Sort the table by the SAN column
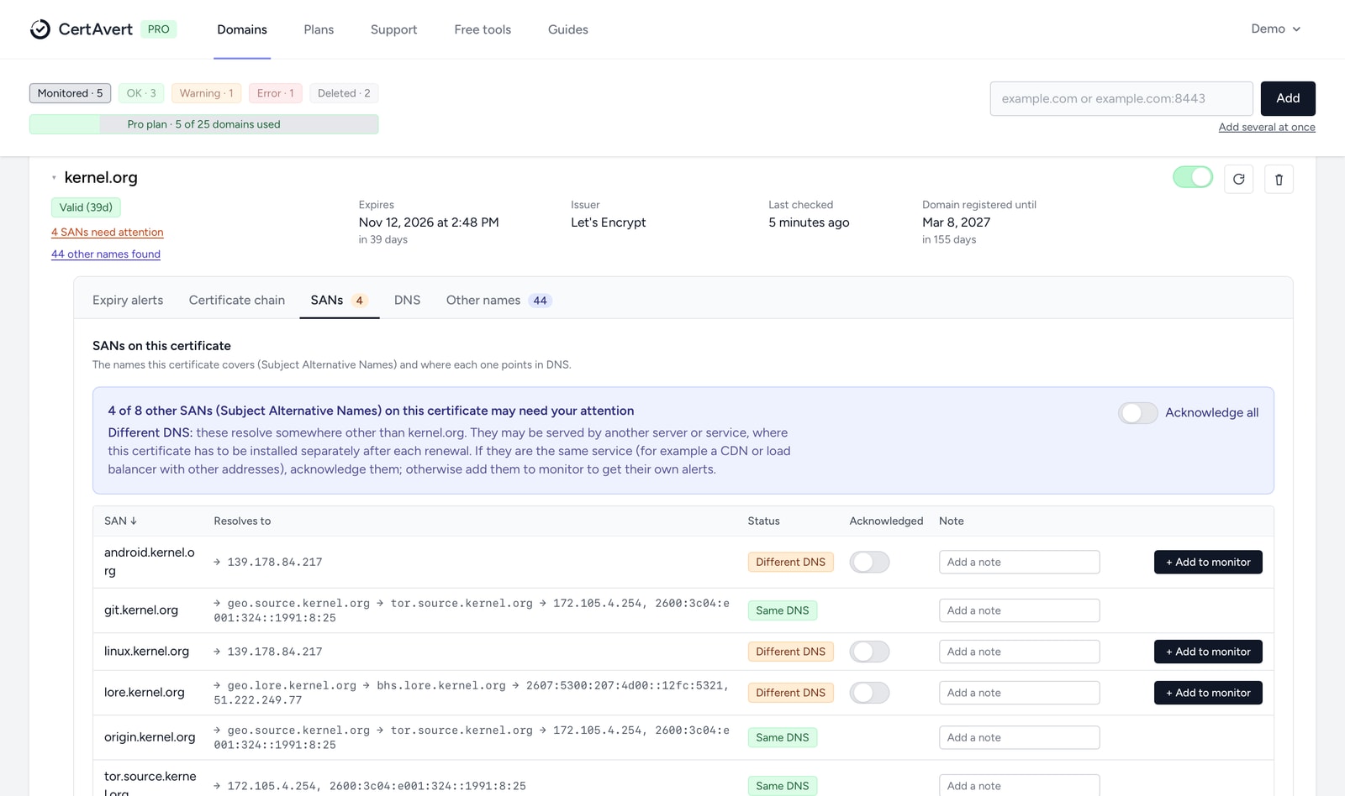1345x796 pixels. click(120, 521)
